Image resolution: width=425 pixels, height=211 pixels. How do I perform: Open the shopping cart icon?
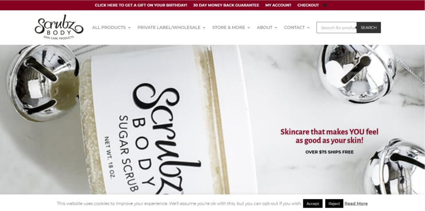[325, 5]
